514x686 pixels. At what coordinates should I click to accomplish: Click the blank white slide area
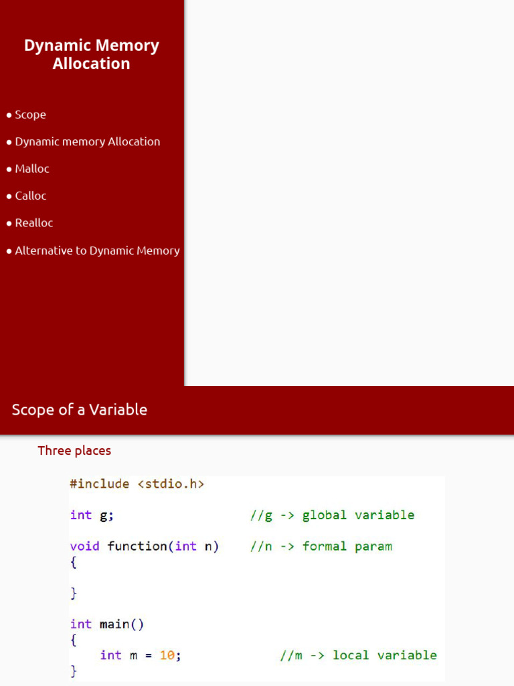point(349,193)
